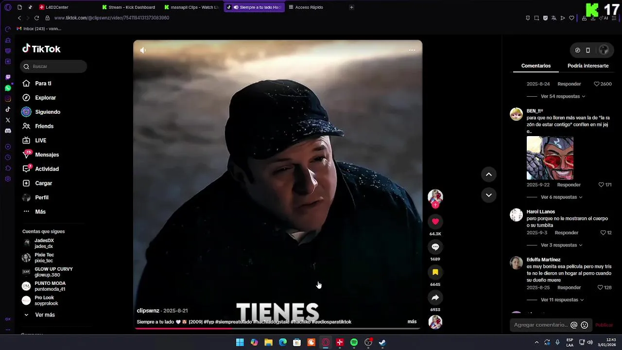The image size is (622, 350).
Task: Open the clipswnz username link
Action: point(148,311)
